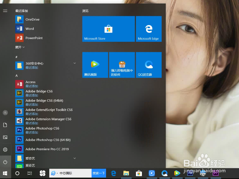Open Microsoft Store from the taskbar
239x179 pixels.
coord(139,173)
